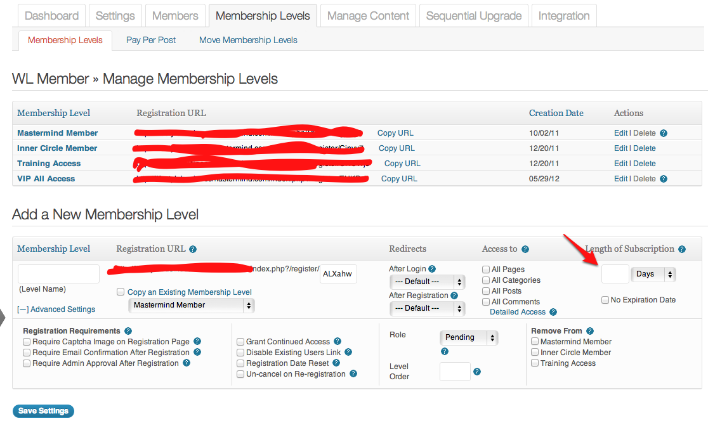The image size is (708, 435).
Task: Open the Role dropdown showing Pending
Action: pyautogui.click(x=468, y=337)
